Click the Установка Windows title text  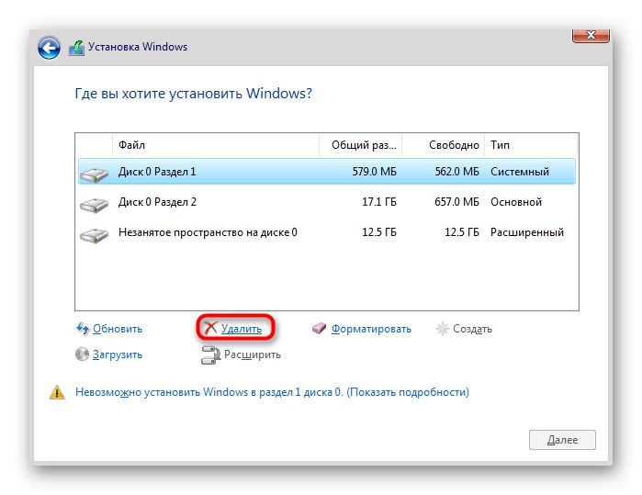[x=138, y=47]
